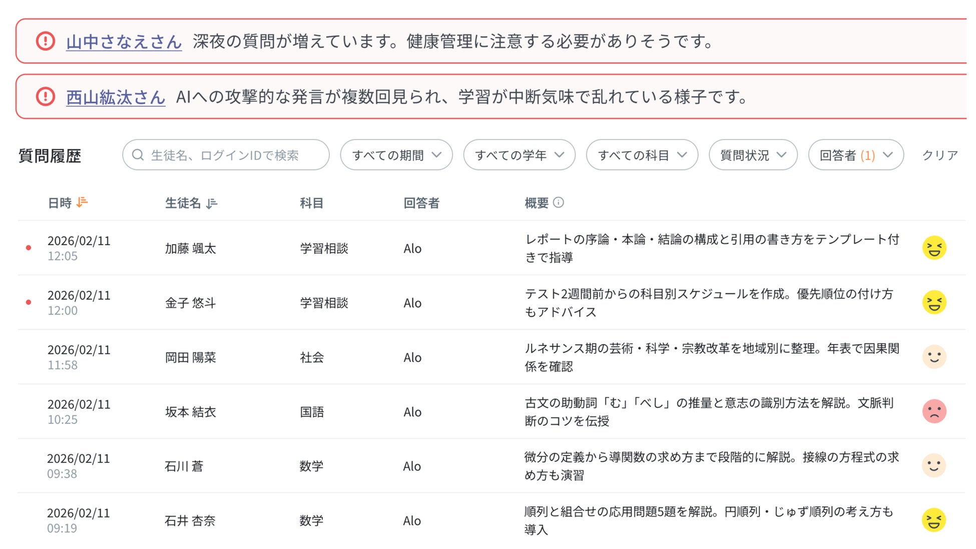Click the warning icon in the 西山紘汰 alert

pyautogui.click(x=46, y=96)
